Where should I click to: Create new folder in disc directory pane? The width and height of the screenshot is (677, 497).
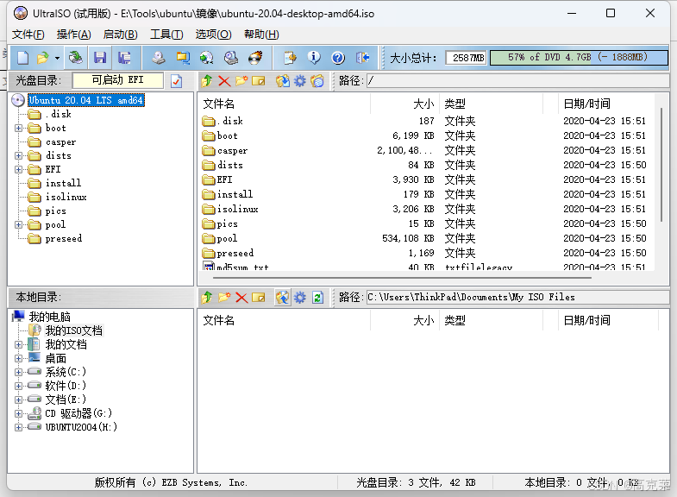point(241,81)
